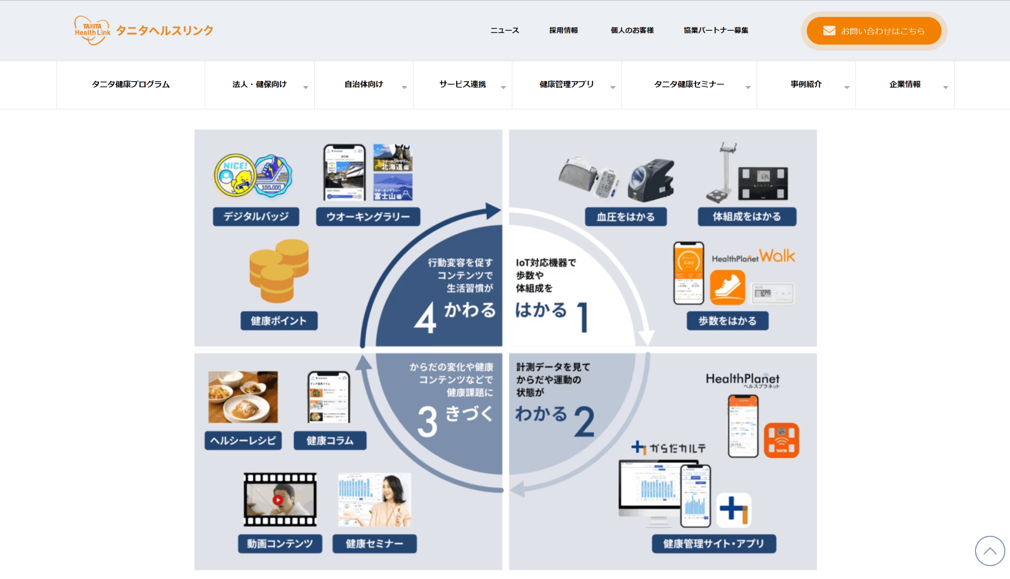
Task: Expand the 健康管理アプリ dropdown menu
Action: pyautogui.click(x=567, y=85)
